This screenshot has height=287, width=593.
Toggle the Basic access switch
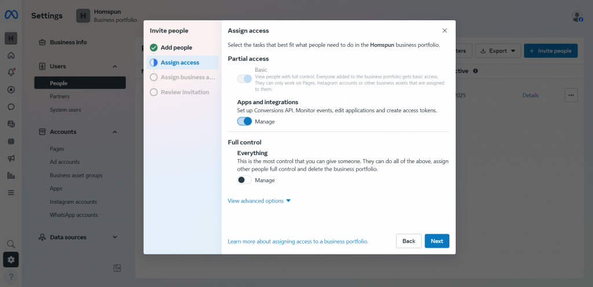244,79
